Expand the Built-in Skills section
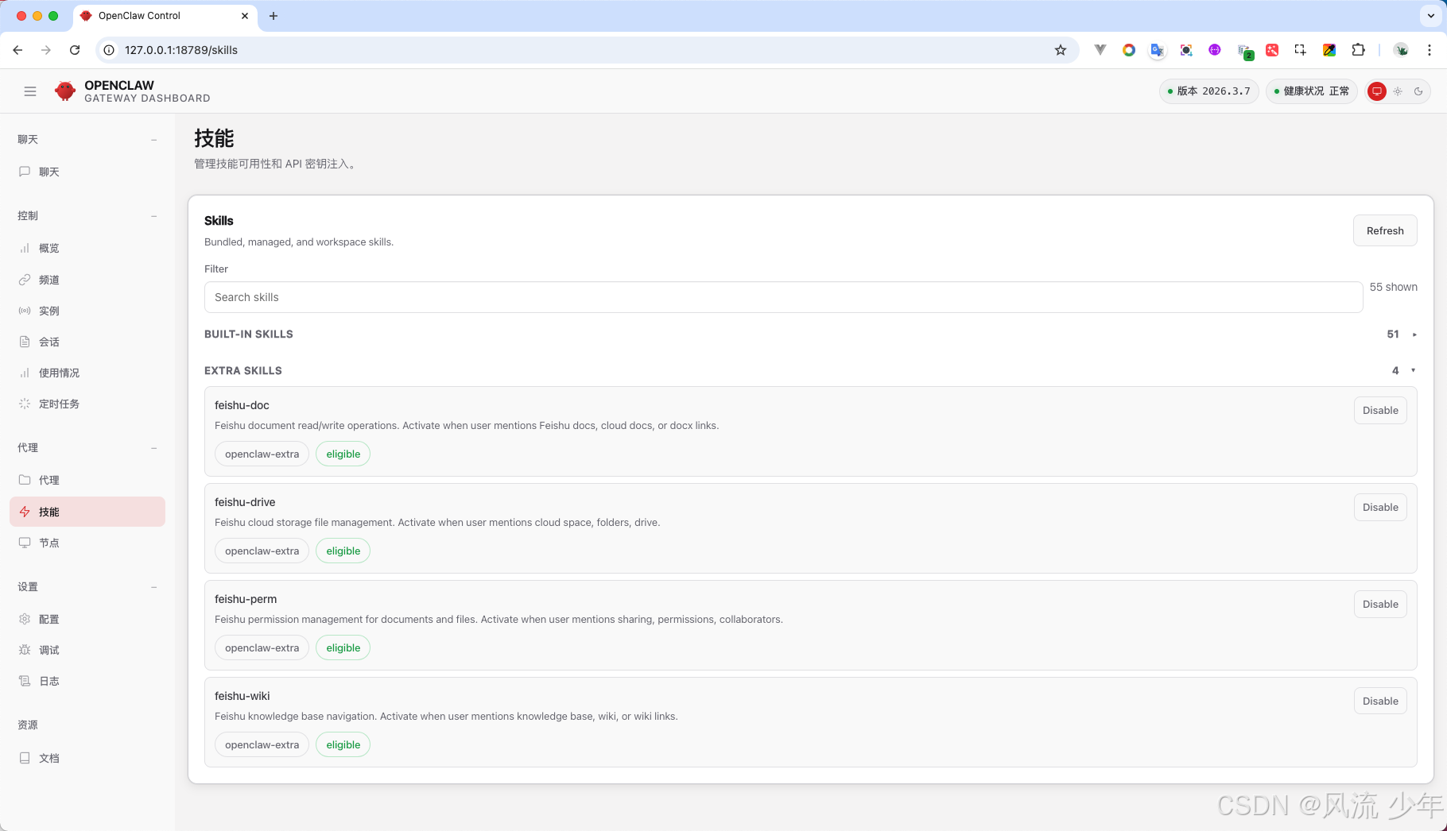The image size is (1447, 831). [1414, 334]
